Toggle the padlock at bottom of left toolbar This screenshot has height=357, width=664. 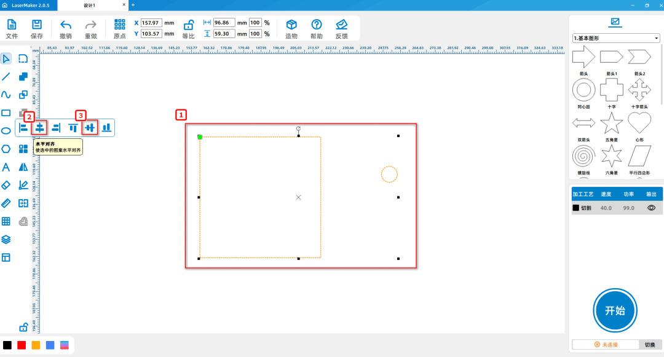[23, 327]
